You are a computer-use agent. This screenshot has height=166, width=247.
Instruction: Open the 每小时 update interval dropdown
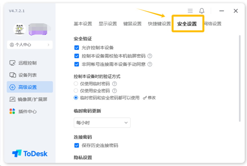coord(102,123)
